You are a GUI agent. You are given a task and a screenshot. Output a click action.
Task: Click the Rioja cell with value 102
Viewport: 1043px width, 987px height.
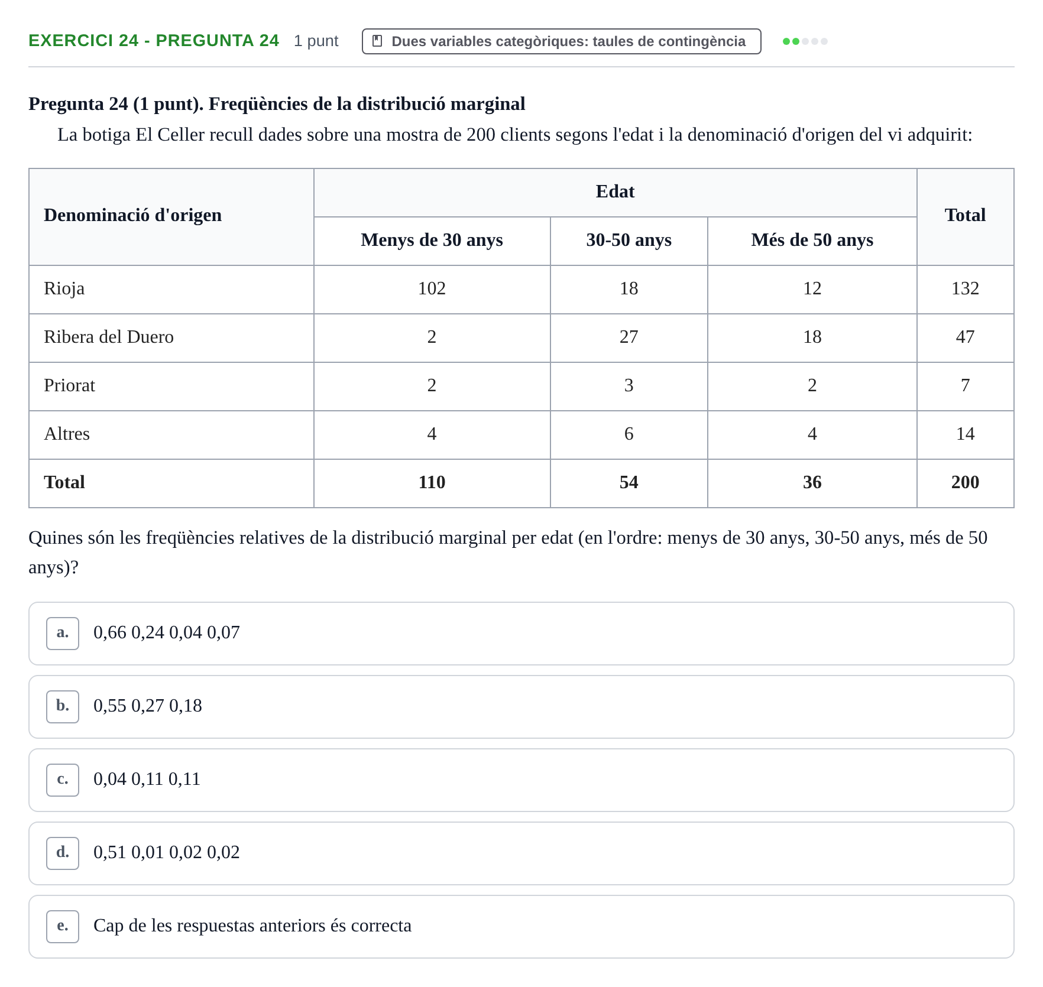[x=432, y=288]
